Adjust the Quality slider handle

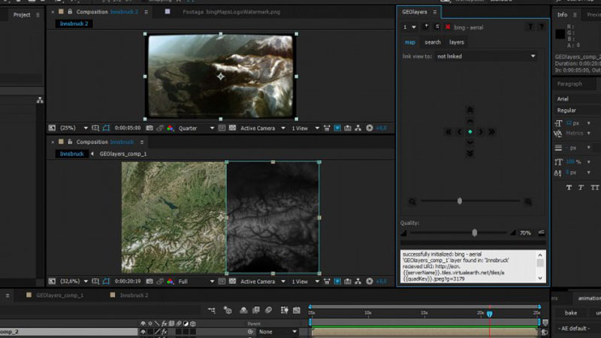[475, 233]
